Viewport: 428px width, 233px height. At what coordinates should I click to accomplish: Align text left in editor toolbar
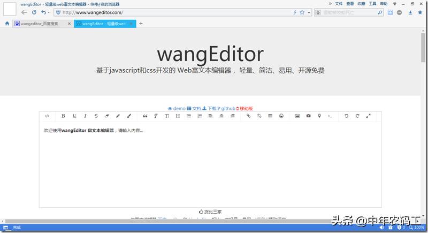pyautogui.click(x=210, y=116)
